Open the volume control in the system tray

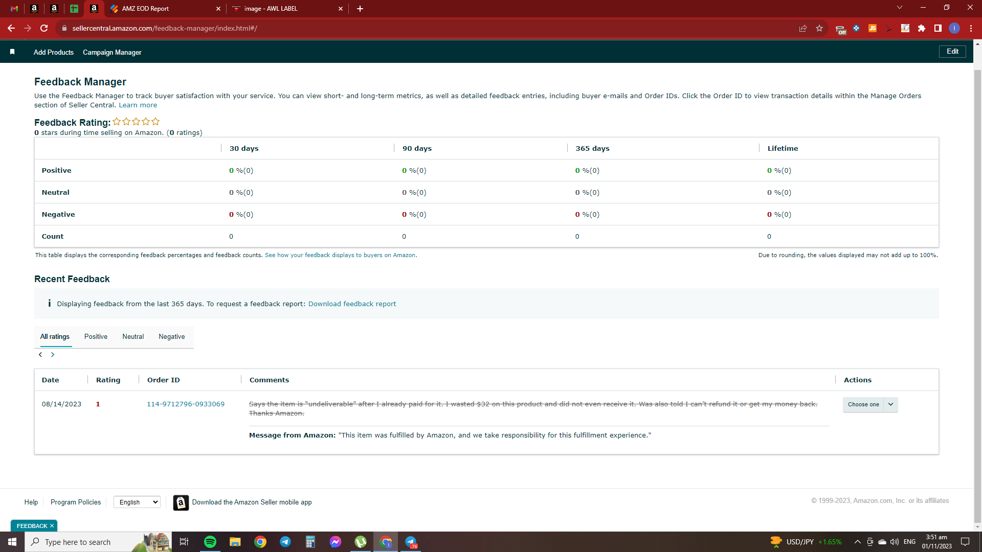click(x=895, y=542)
